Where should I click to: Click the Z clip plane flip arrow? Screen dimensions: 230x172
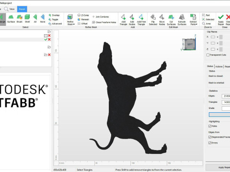point(218,49)
